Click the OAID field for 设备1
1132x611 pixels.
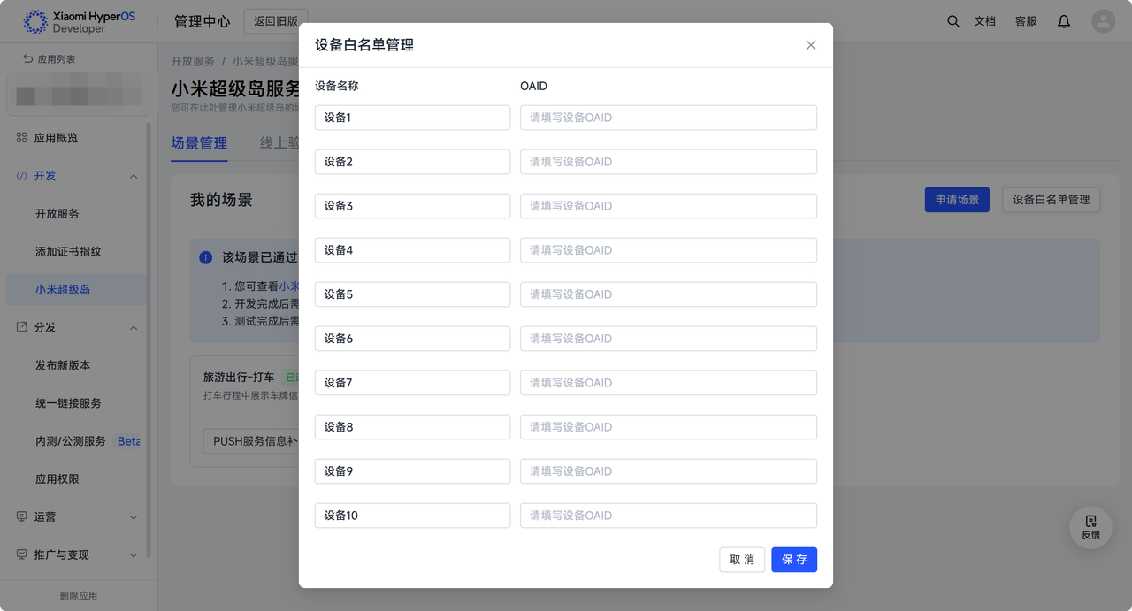(668, 118)
